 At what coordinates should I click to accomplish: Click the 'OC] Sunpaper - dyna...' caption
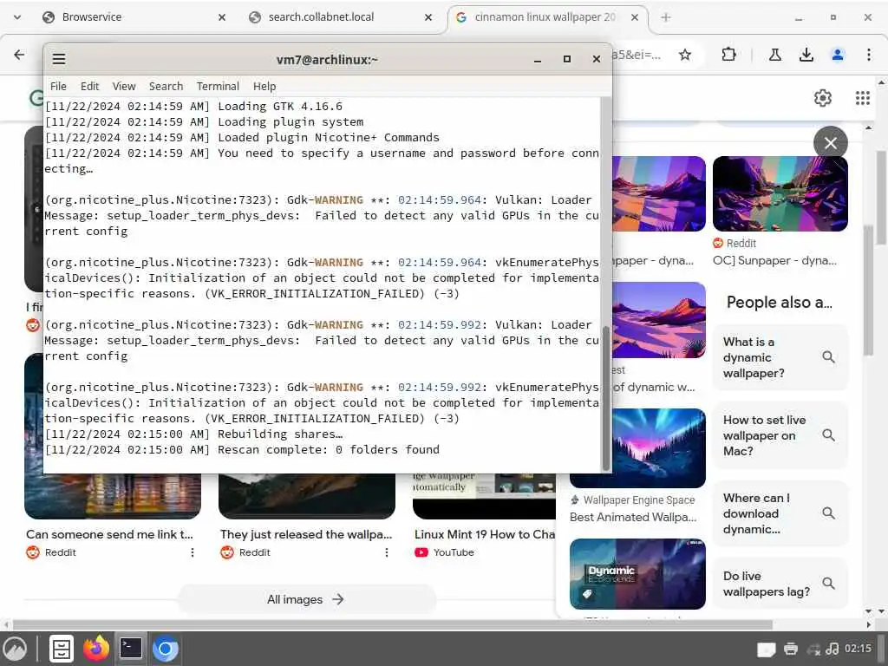774,260
